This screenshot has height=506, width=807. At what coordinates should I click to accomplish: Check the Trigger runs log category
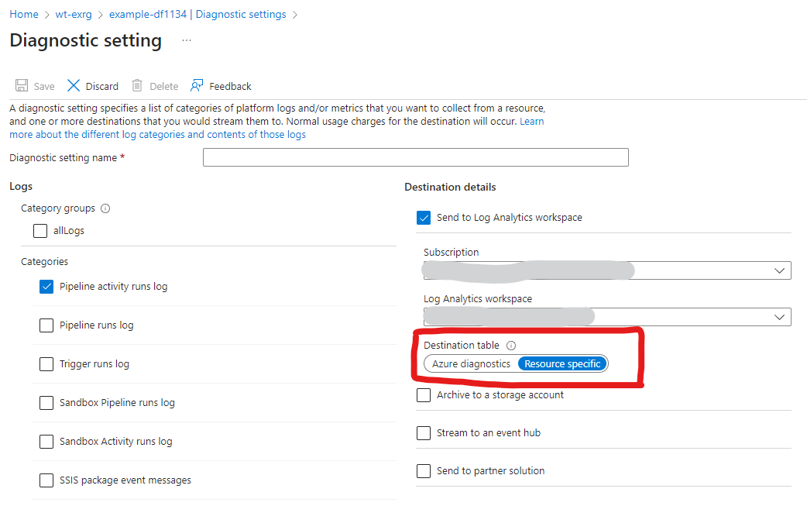click(46, 363)
